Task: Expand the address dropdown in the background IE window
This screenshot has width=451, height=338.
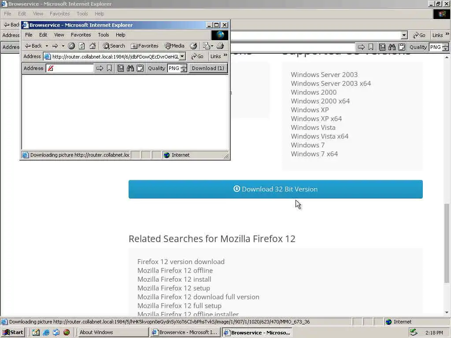Action: click(x=404, y=35)
